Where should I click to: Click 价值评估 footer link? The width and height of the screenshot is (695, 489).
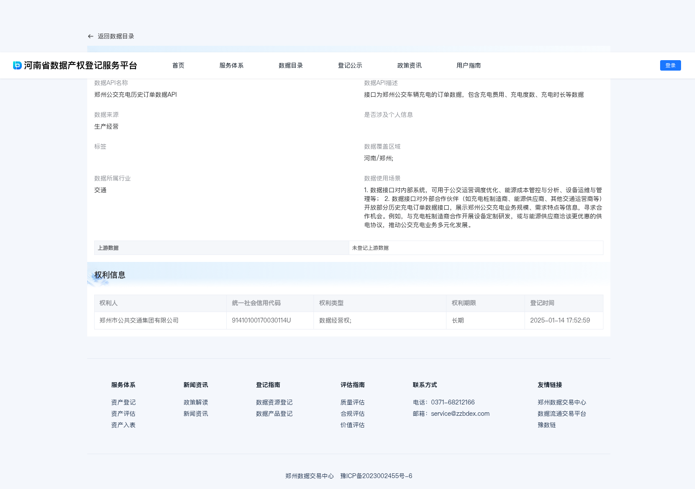(353, 425)
